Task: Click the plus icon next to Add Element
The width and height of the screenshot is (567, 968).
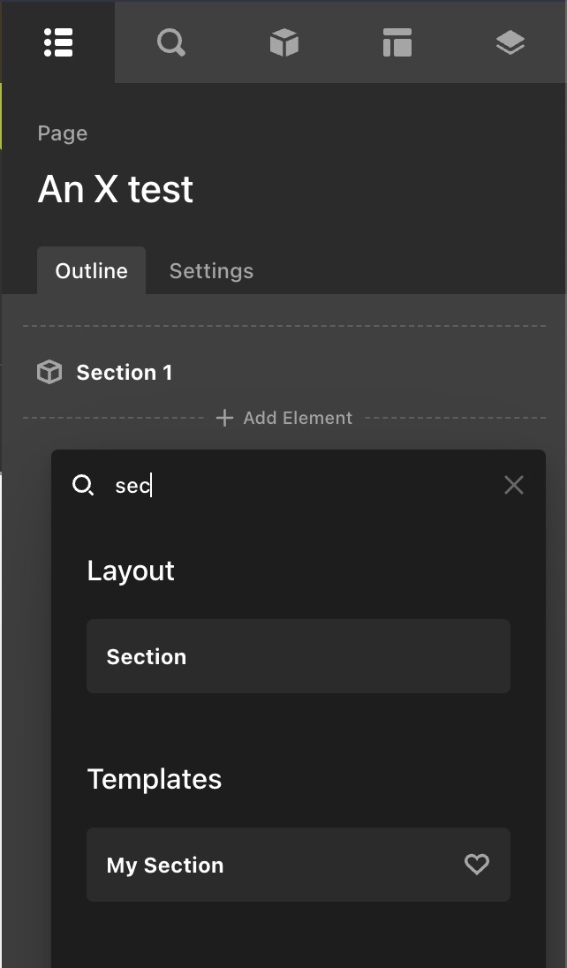Action: coord(225,418)
